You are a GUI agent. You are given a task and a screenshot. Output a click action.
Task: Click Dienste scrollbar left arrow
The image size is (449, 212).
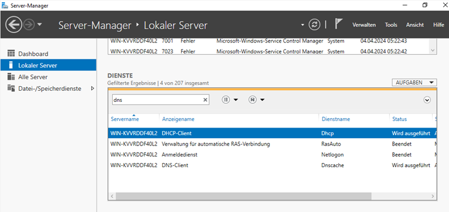pos(112,196)
